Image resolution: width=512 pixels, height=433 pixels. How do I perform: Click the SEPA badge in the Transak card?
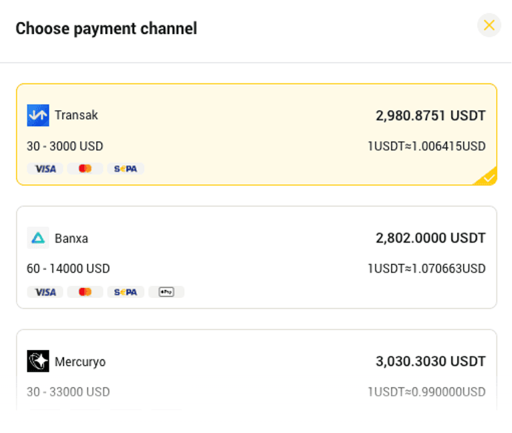coord(126,169)
